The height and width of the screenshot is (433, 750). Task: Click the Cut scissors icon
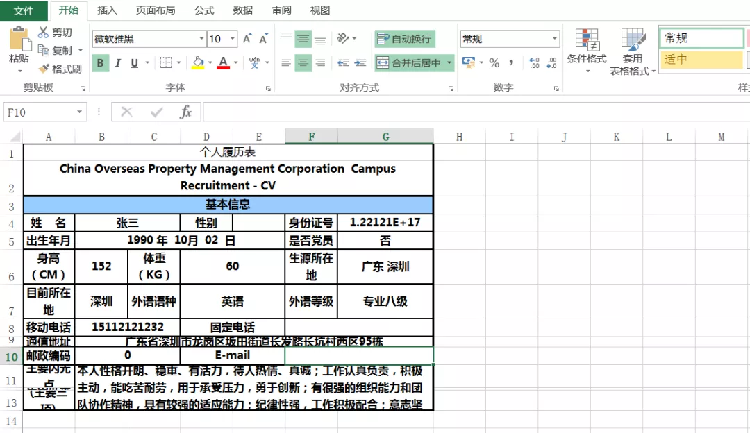(x=44, y=32)
